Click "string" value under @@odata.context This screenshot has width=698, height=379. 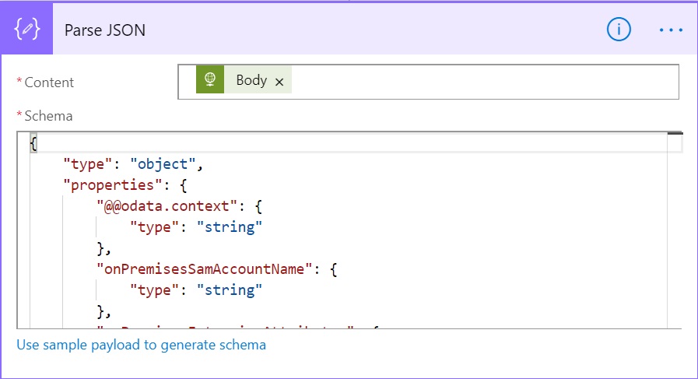(230, 227)
